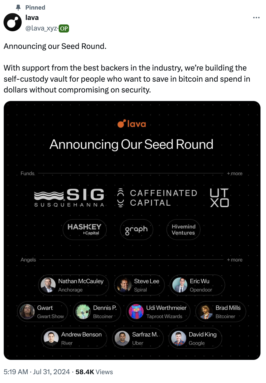Click the 58.4K Views count

pyautogui.click(x=94, y=372)
